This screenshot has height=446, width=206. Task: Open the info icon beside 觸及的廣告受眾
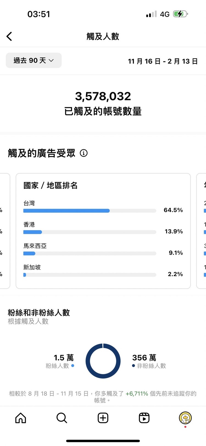click(x=84, y=153)
